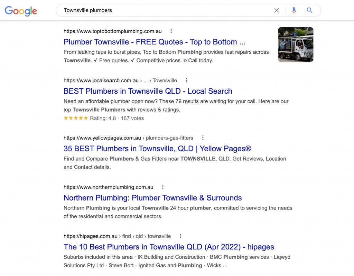This screenshot has height=276, width=354.
Task: Open the three-dot menu for localsearch.com.au result
Action: [x=186, y=80]
